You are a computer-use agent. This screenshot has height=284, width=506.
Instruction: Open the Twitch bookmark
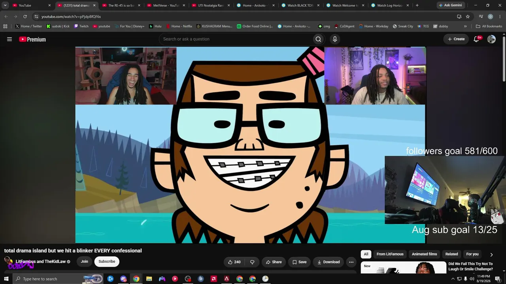tap(81, 26)
